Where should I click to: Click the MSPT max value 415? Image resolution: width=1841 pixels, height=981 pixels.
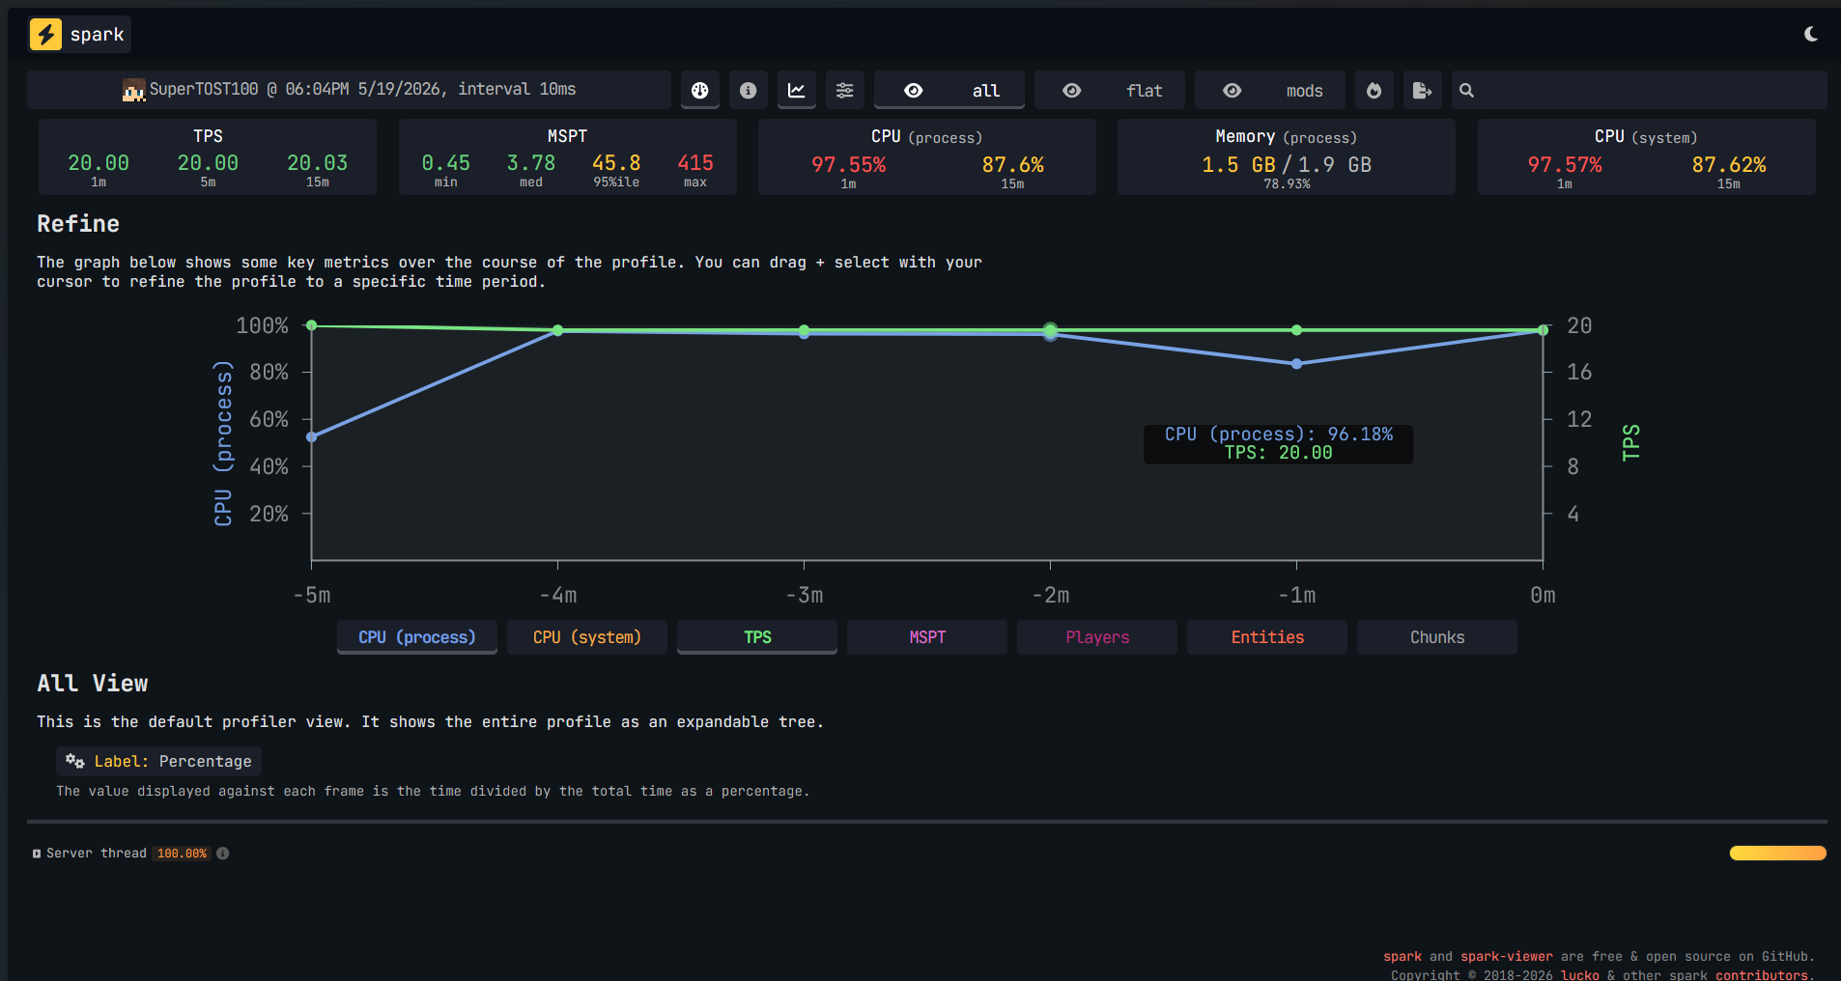[695, 163]
